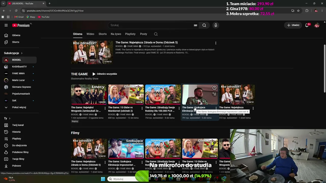
Task: Open the YouTube account avatar menu
Action: coord(317,25)
